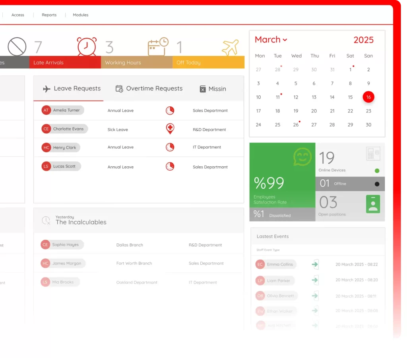Select February 28 in the calendar

(x=278, y=69)
